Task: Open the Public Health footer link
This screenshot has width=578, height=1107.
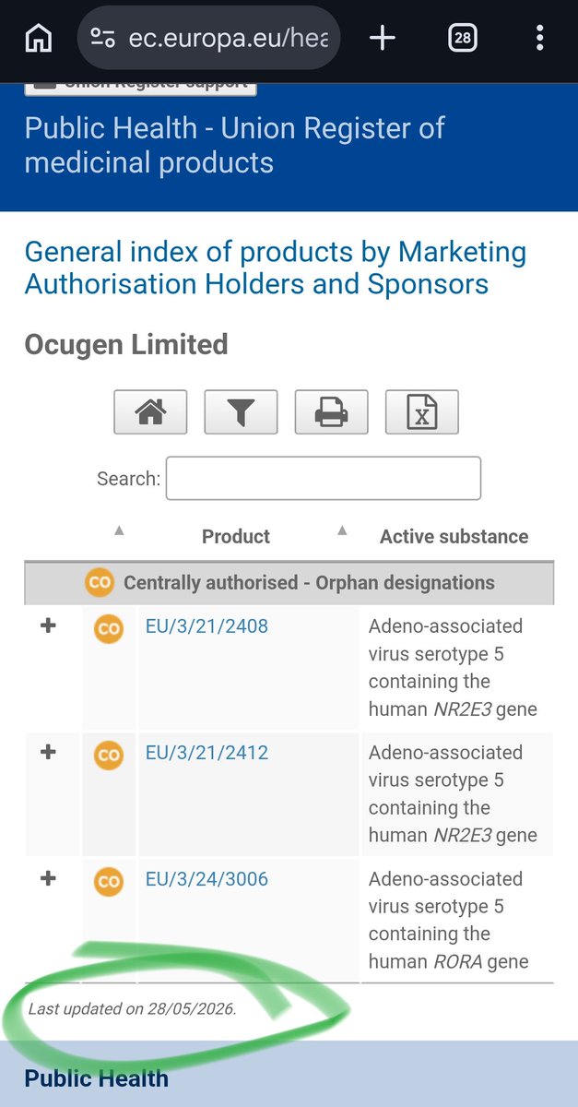Action: tap(97, 1078)
